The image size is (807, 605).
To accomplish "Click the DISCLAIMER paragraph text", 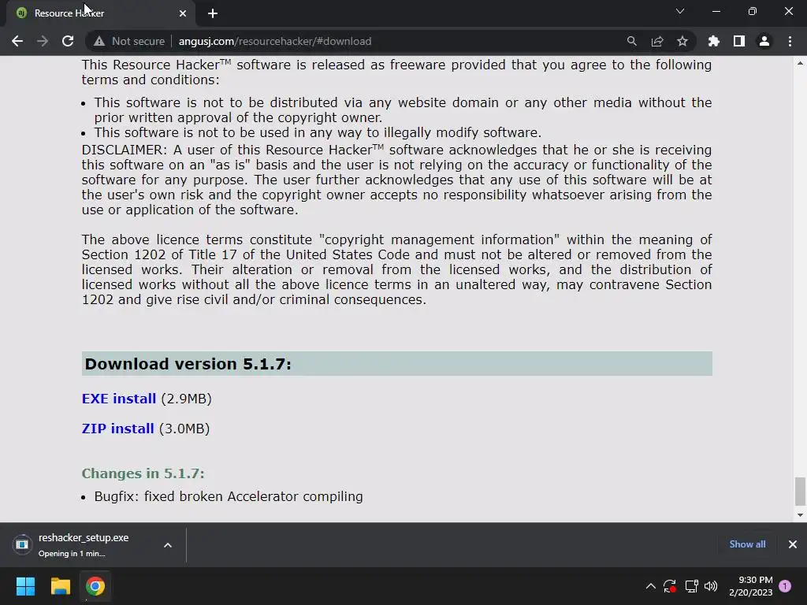I will tap(397, 180).
